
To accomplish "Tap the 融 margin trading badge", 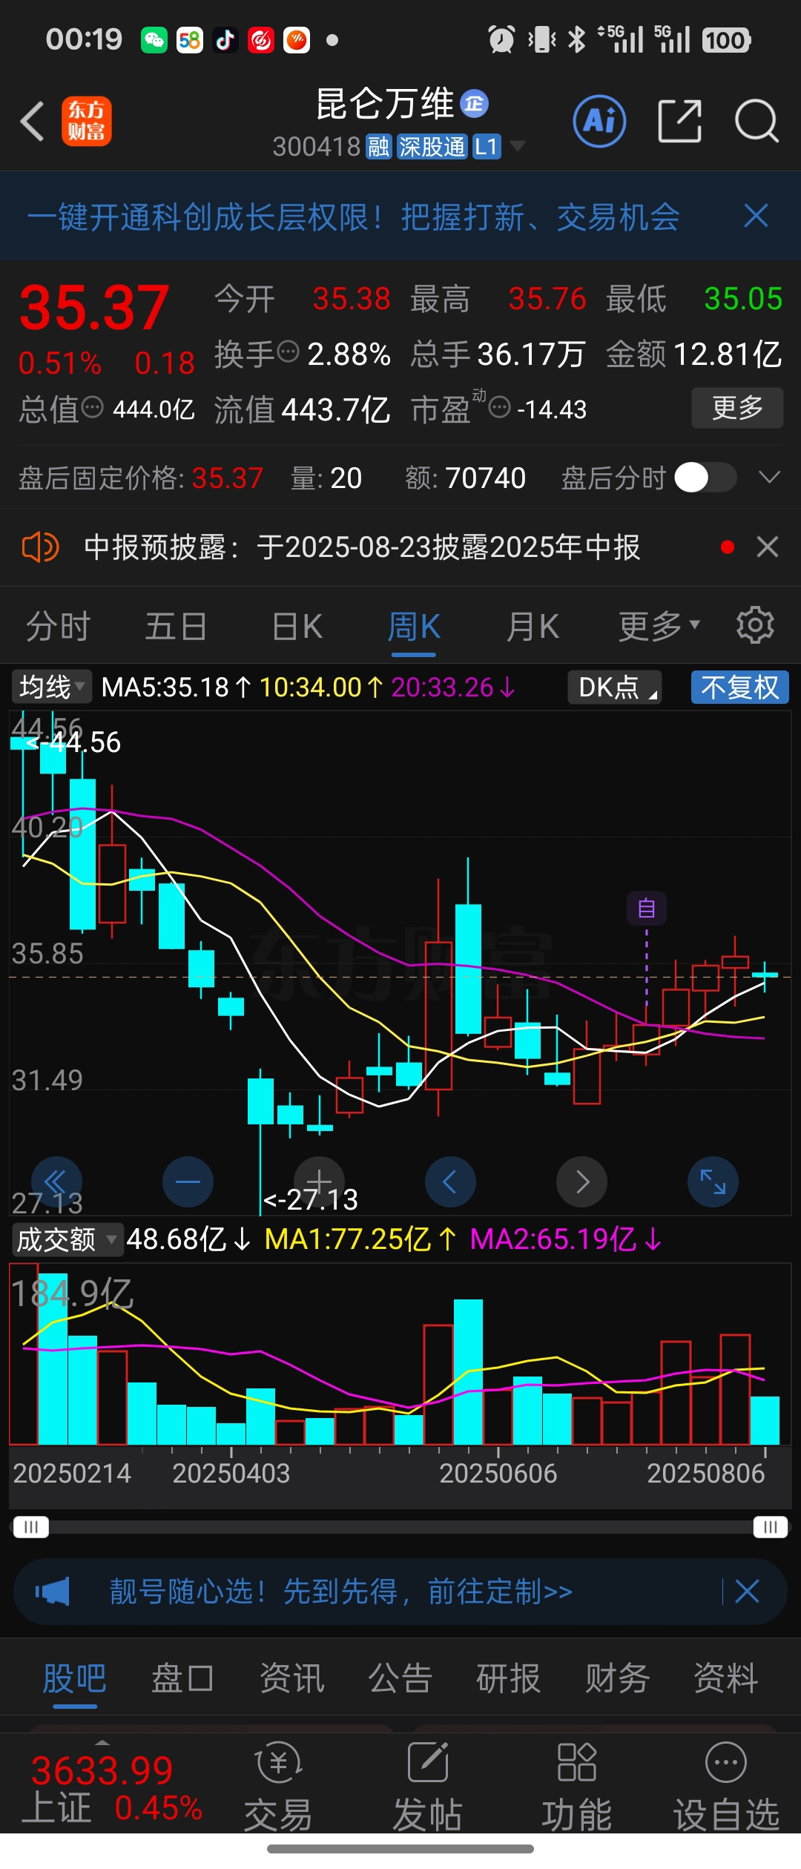I will click(379, 147).
